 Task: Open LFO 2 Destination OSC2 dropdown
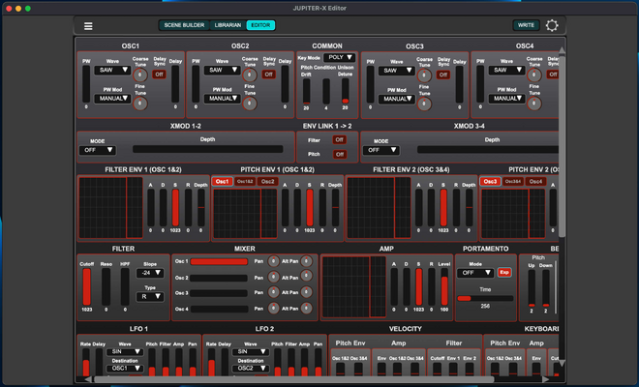pyautogui.click(x=250, y=368)
